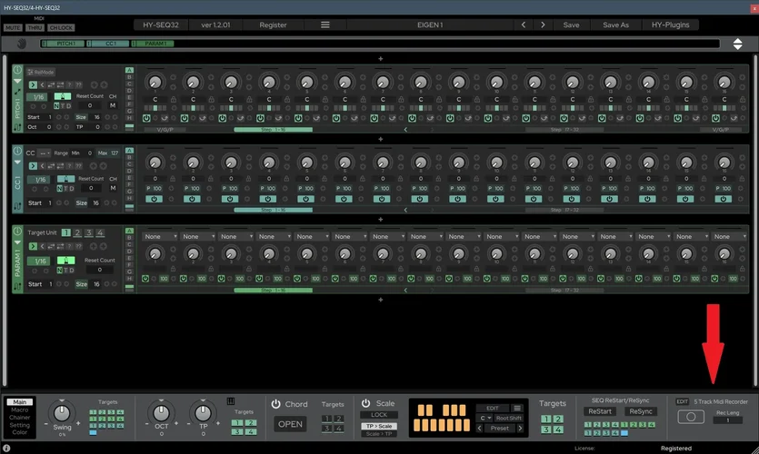Switch to the Macro tab

(21, 410)
